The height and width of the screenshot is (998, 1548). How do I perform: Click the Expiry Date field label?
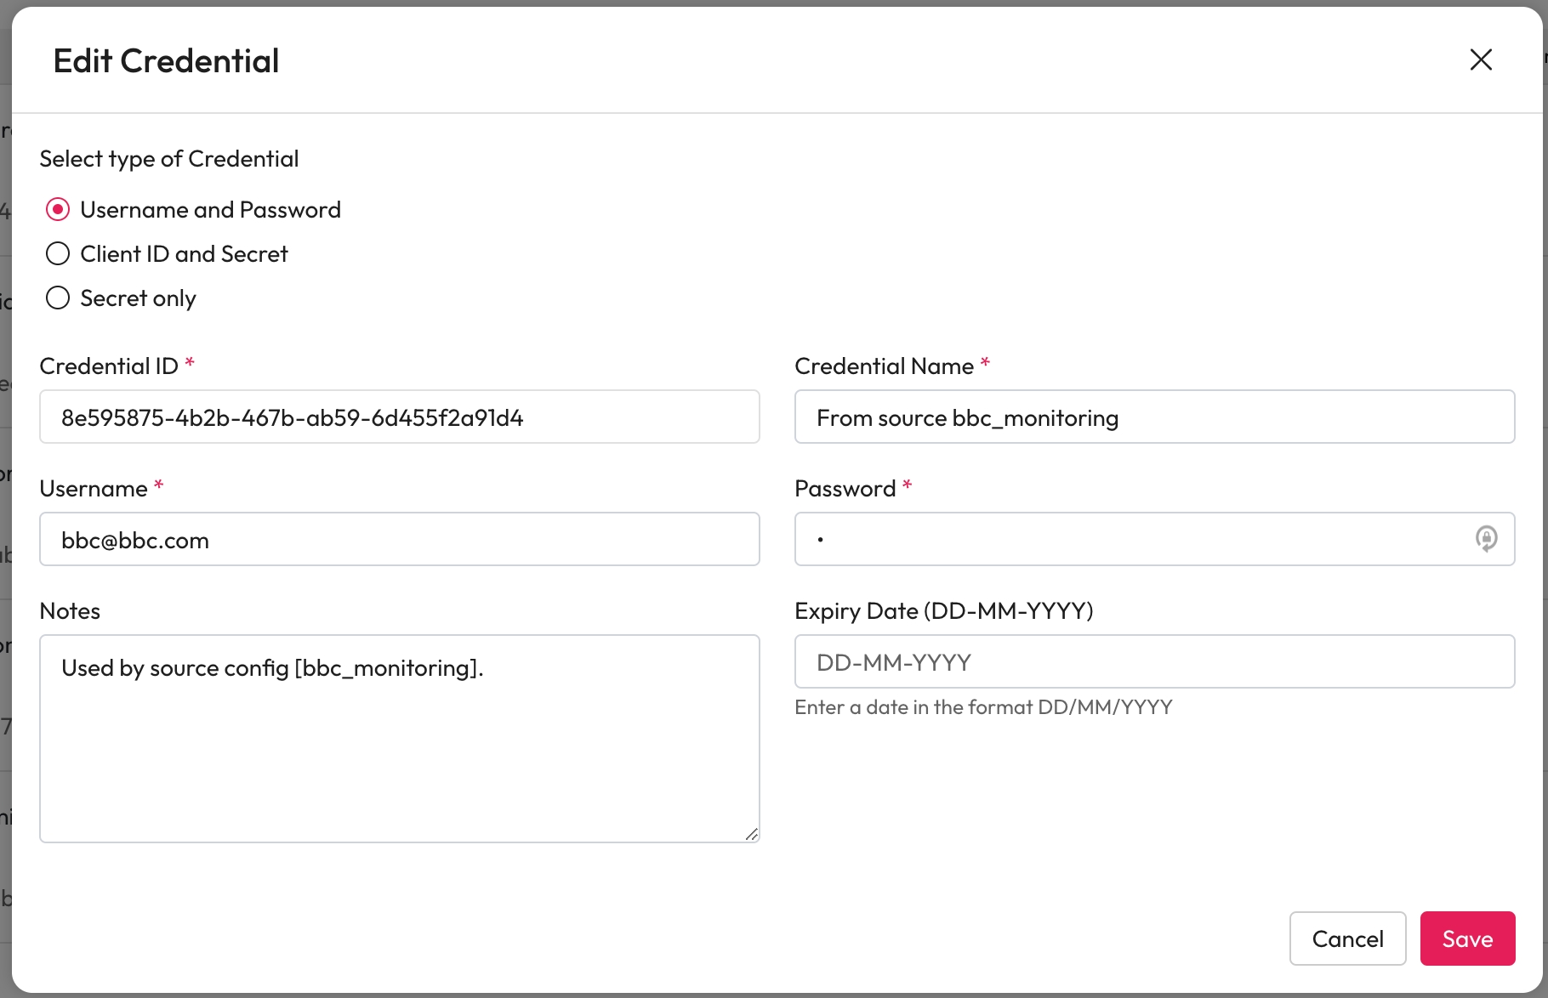pos(943,611)
